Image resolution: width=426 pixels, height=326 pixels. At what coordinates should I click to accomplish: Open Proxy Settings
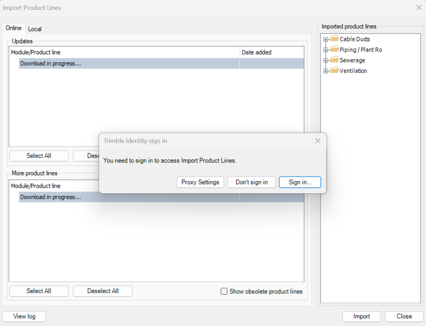click(x=200, y=182)
